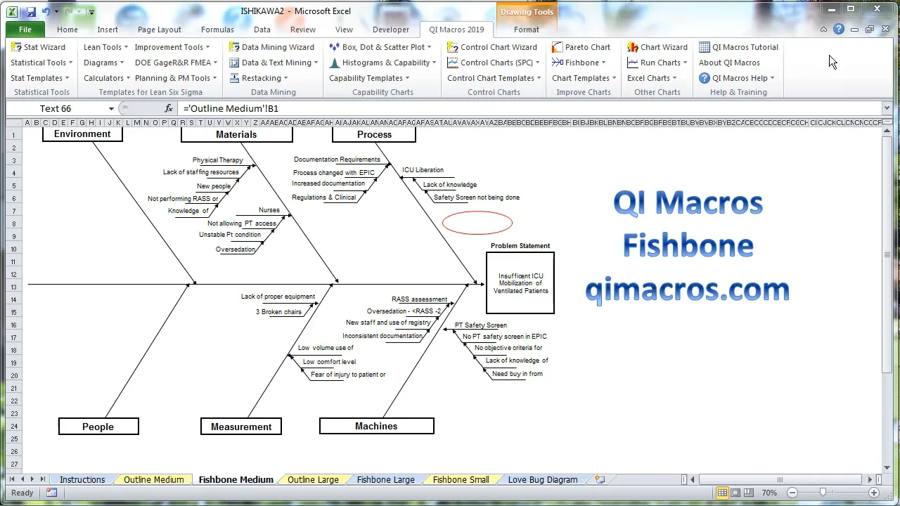Open the Run Charts menu
The image size is (900, 506).
point(657,63)
